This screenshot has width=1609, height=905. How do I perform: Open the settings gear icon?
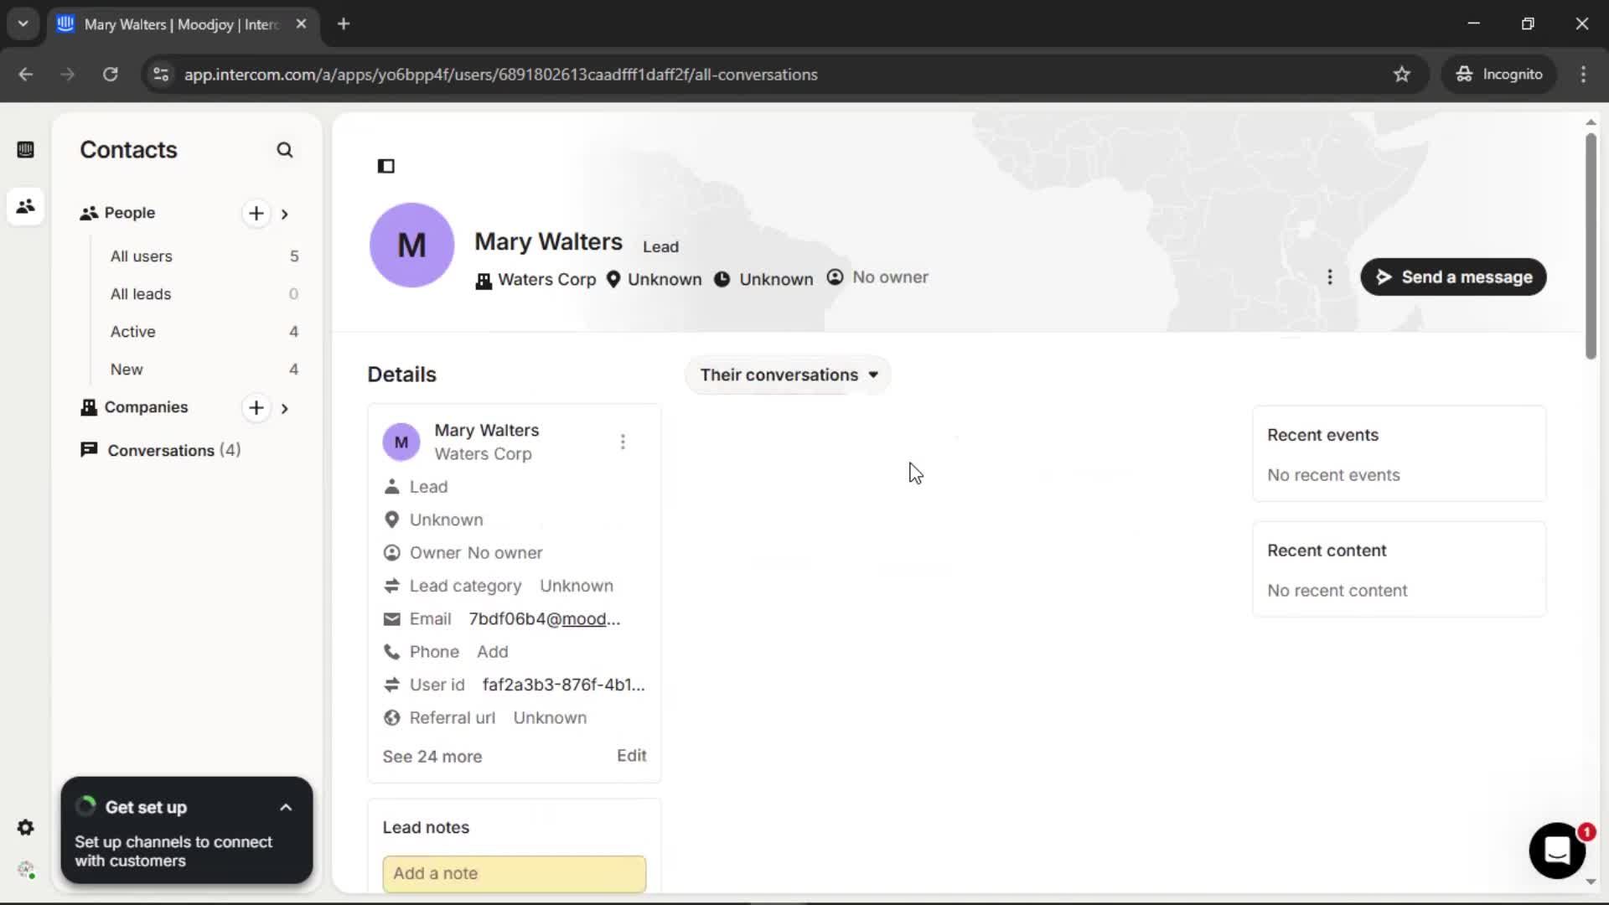(x=25, y=828)
